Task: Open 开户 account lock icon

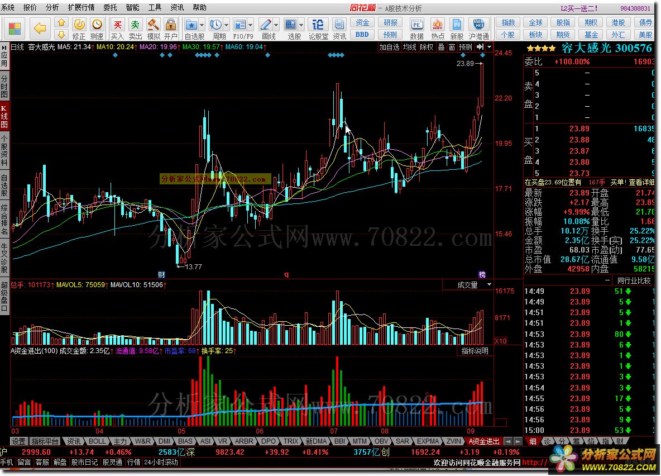Action: point(171,28)
